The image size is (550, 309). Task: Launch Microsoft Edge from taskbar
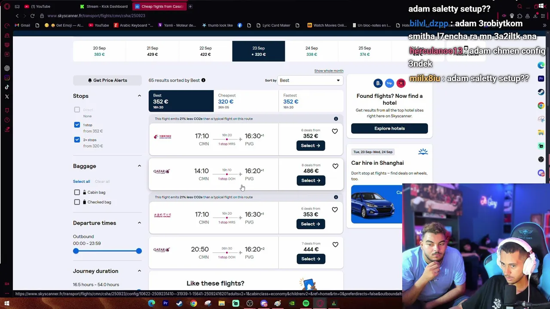[151, 304]
